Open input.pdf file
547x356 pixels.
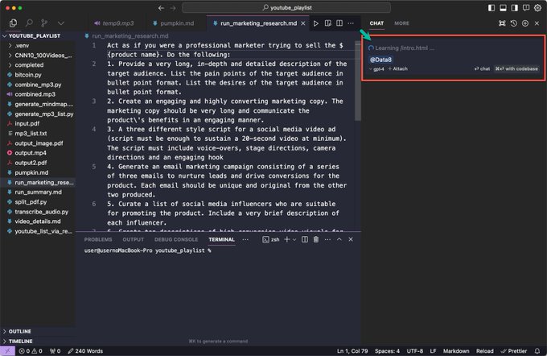pos(27,124)
